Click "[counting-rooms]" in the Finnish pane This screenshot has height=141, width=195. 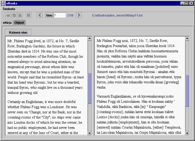point(110,112)
